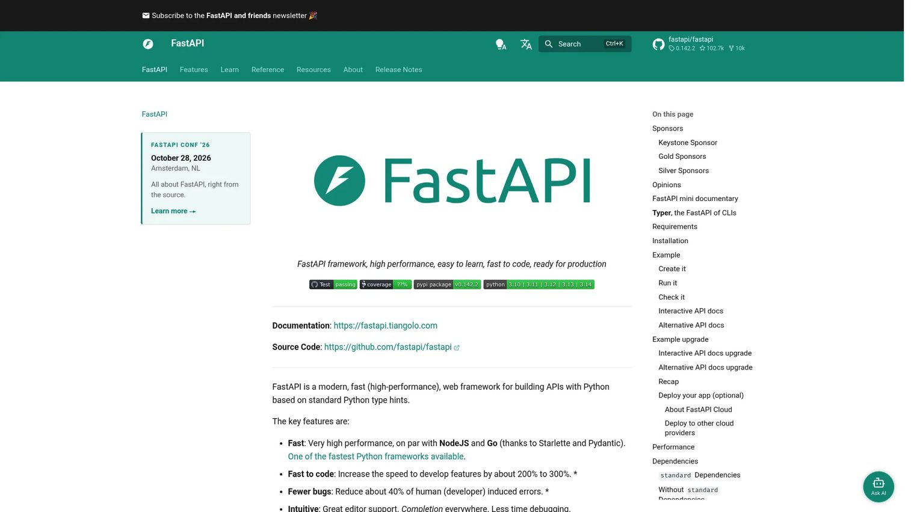Click the Test passing badge
911x512 pixels.
click(x=333, y=285)
